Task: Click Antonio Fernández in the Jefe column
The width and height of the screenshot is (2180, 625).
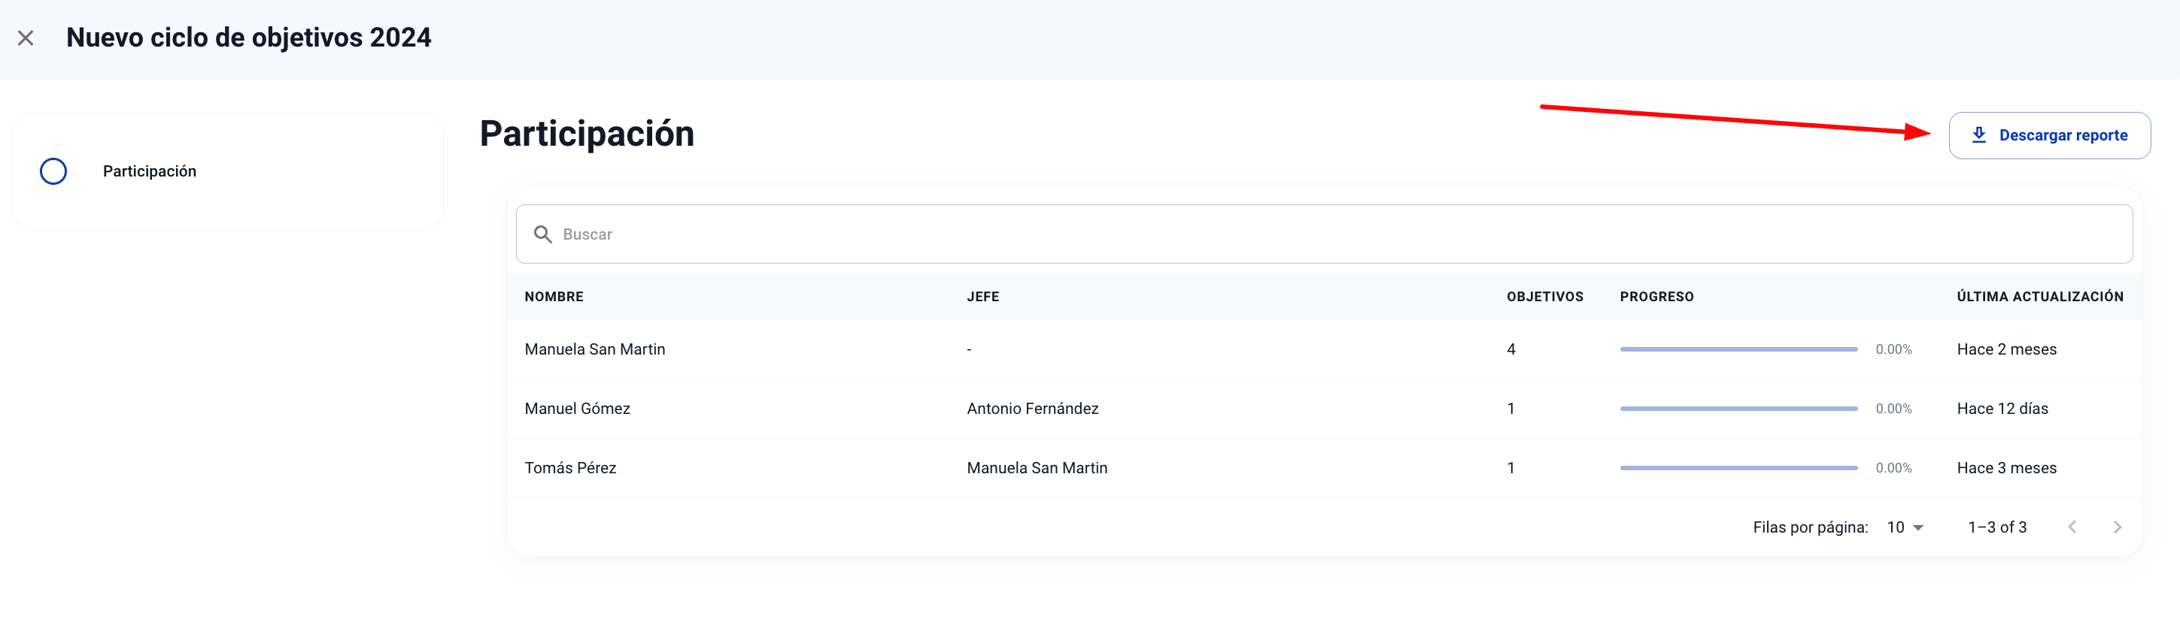Action: [x=1032, y=409]
